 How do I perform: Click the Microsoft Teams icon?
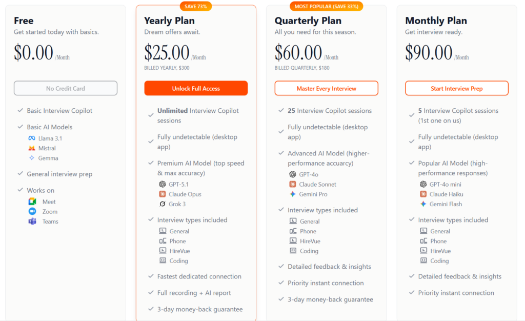[x=32, y=221]
